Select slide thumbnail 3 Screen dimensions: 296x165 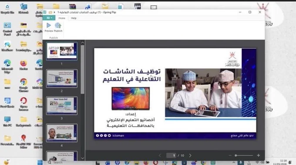(62, 106)
